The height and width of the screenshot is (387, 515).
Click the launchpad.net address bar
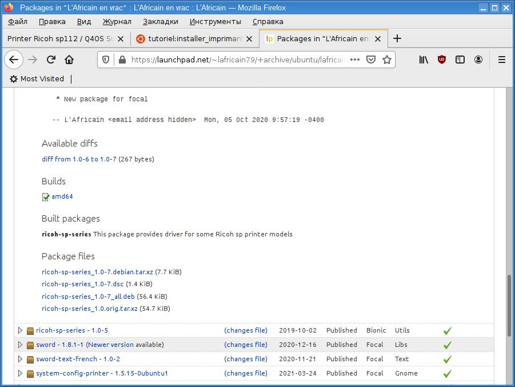tap(238, 60)
